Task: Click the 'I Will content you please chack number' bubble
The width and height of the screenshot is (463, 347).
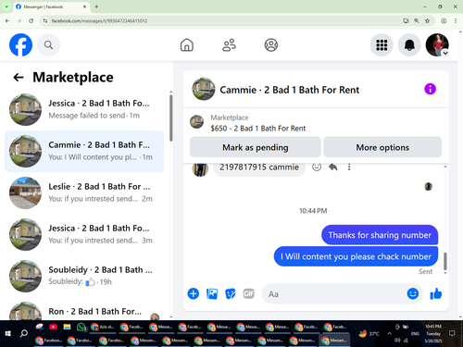Action: pos(356,256)
